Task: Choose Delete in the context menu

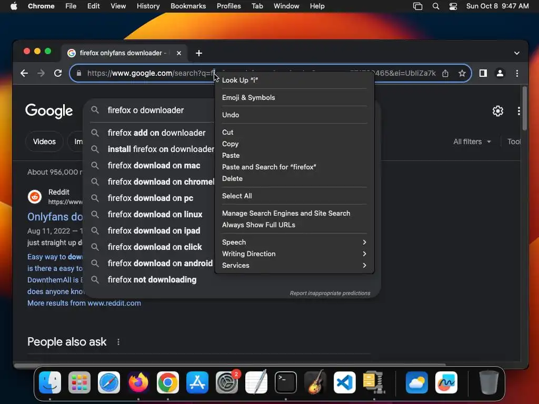Action: [294, 179]
